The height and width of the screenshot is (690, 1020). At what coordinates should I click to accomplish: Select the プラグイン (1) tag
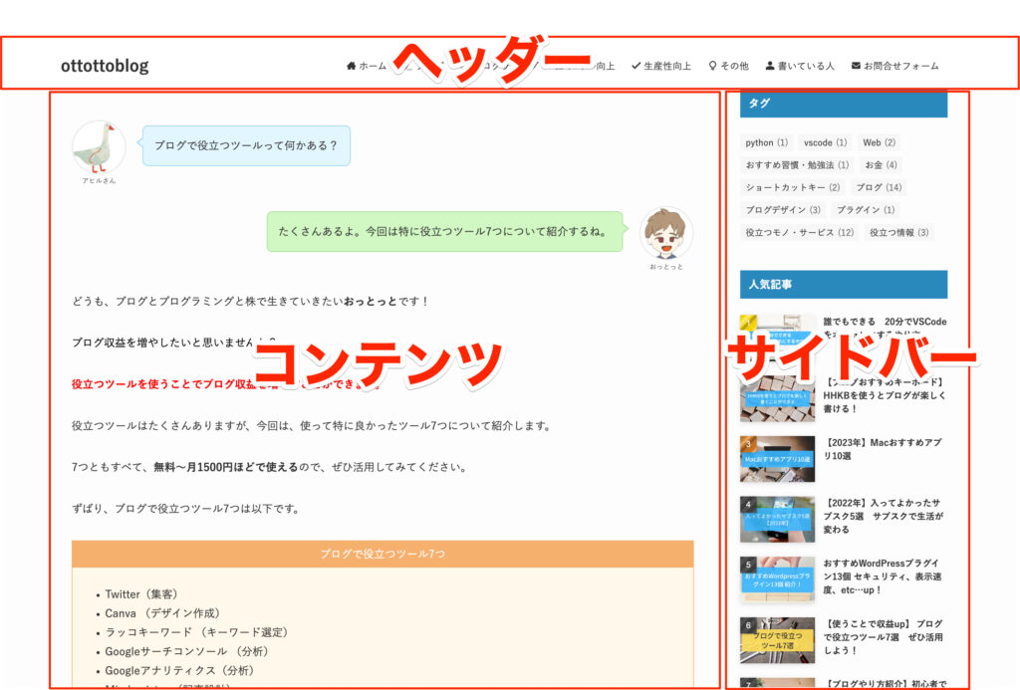point(866,210)
